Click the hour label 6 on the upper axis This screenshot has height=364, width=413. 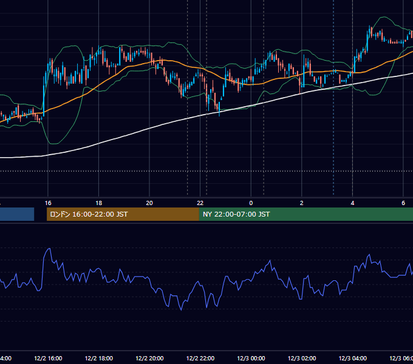tap(403, 203)
